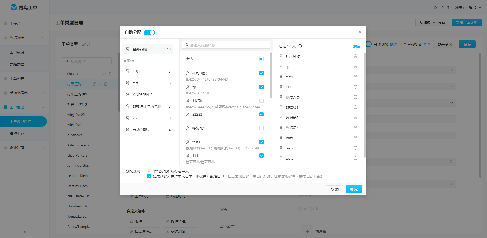Select 全部客服 group filter
Screen dimensions: 487x238
(x=148, y=49)
